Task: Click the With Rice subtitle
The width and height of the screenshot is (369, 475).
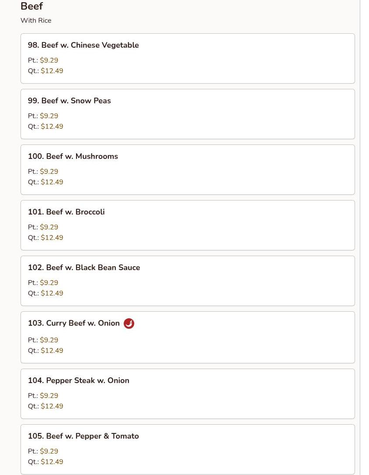Action: [36, 21]
